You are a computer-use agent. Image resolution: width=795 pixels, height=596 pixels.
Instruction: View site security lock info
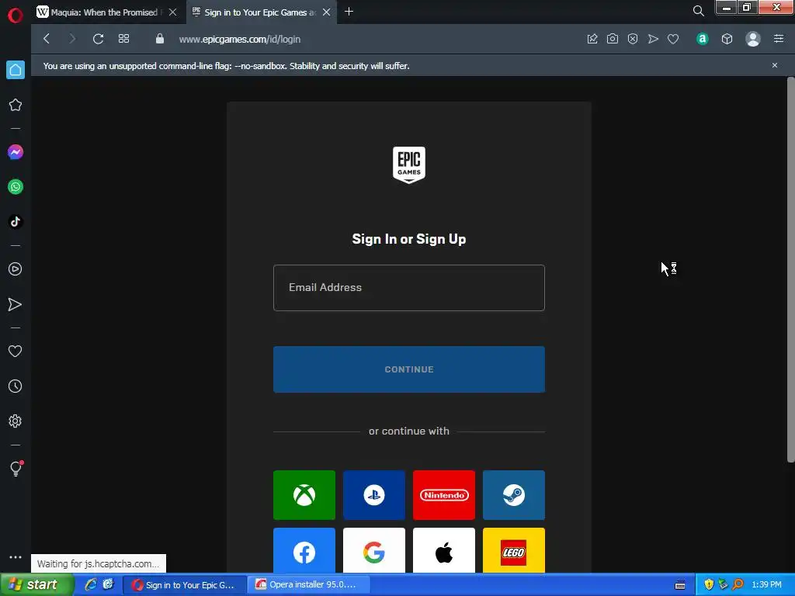coord(160,39)
